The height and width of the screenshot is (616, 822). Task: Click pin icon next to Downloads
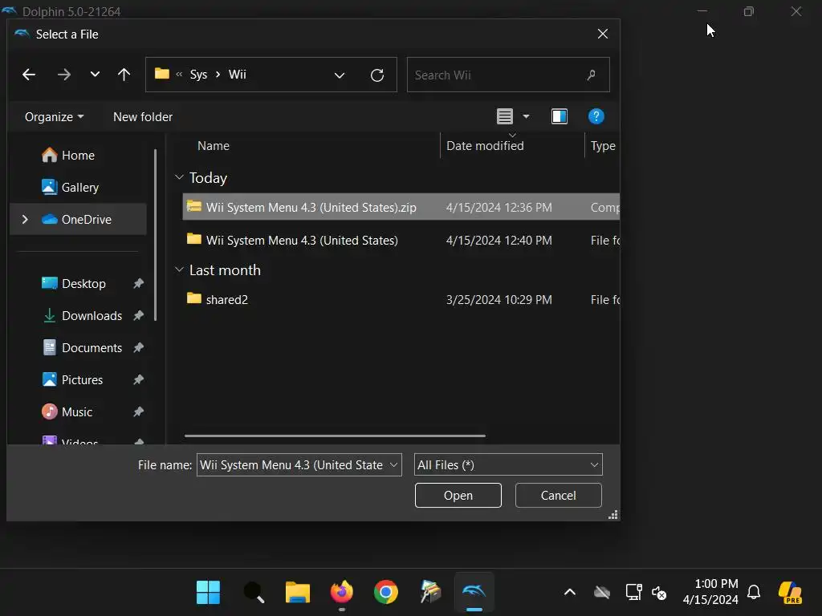(138, 316)
